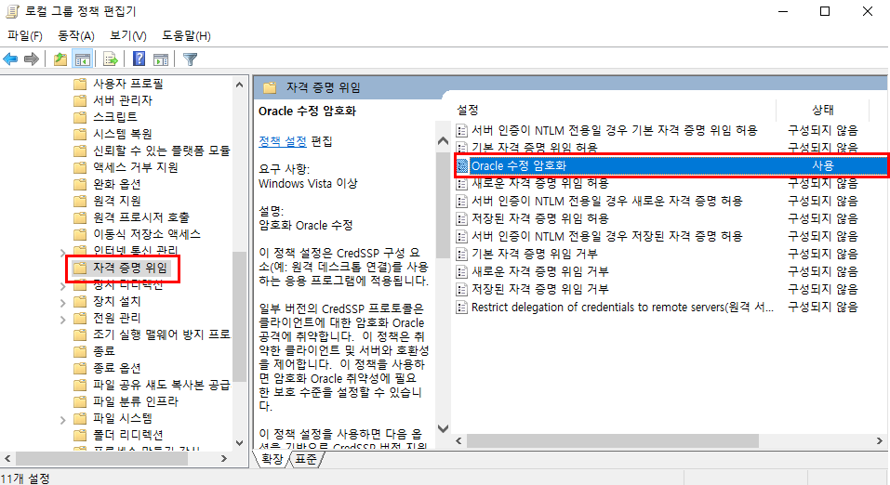Image resolution: width=890 pixels, height=485 pixels.
Task: Select 저장된 자격 증명 위임 거부 policy
Action: [x=539, y=289]
